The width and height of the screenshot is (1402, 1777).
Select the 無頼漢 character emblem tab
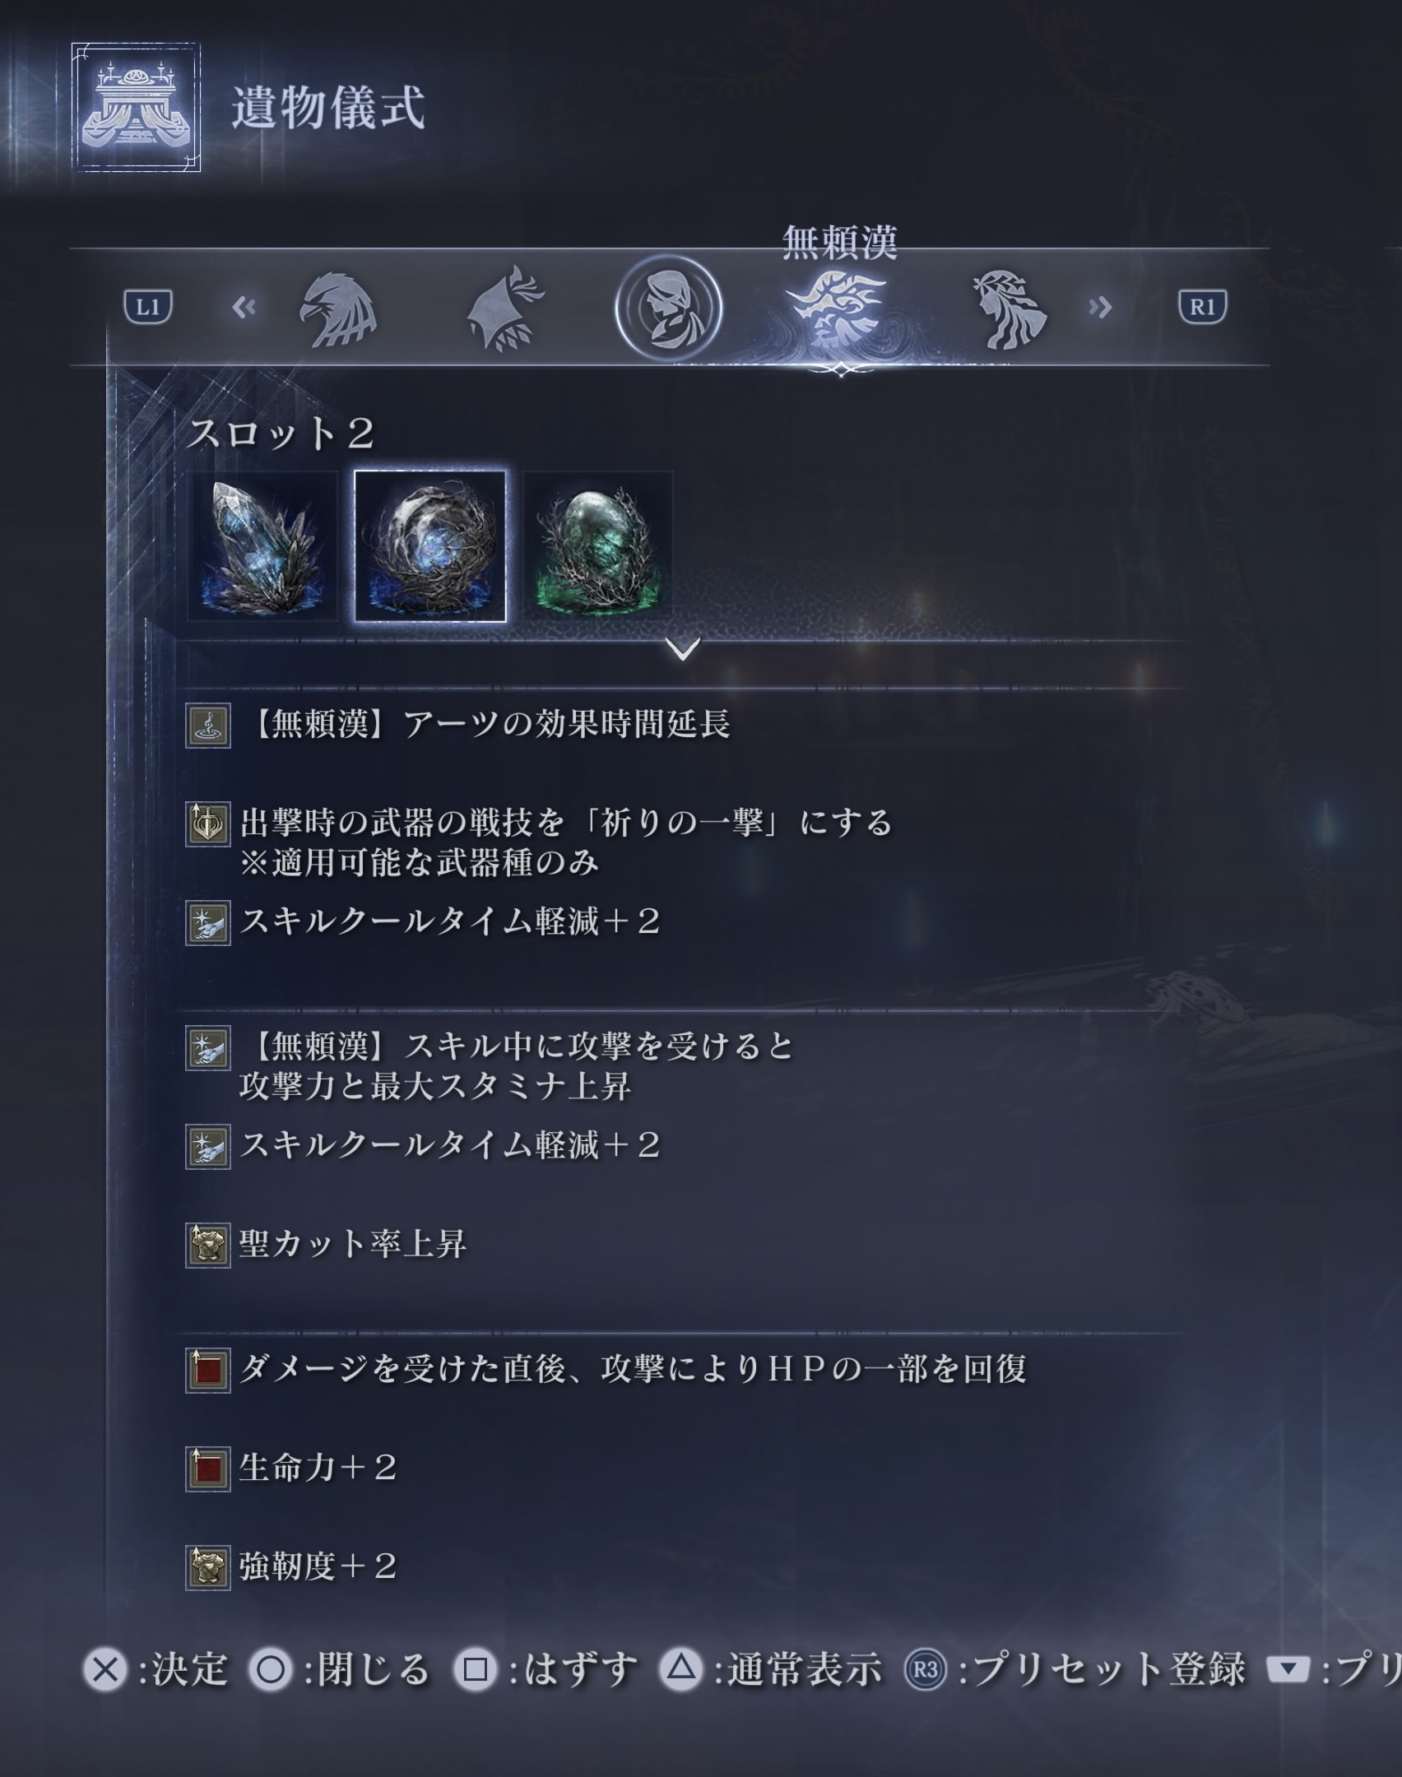tap(836, 310)
